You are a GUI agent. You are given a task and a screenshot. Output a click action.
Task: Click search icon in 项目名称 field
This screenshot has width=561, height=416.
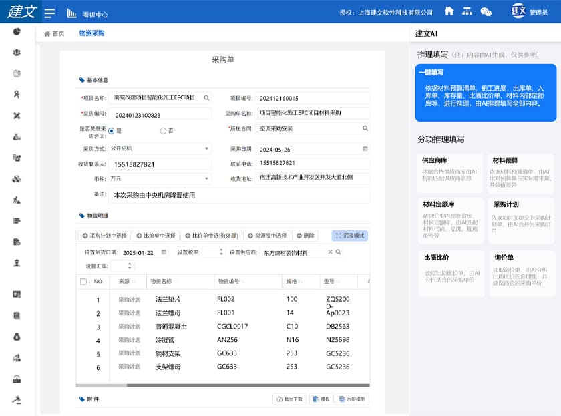pyautogui.click(x=206, y=98)
